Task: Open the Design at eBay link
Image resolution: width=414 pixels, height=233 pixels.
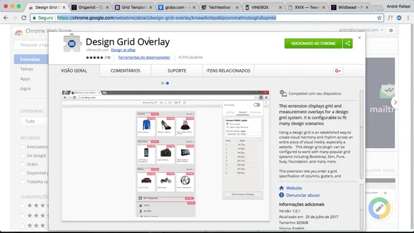Action: pos(124,50)
